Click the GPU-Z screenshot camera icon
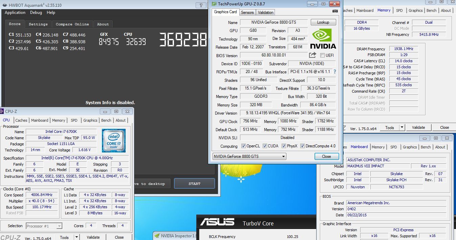This screenshot has width=456, height=240. click(335, 11)
